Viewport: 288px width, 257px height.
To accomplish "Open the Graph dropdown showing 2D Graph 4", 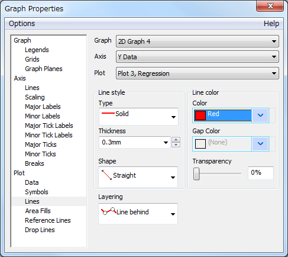I will coord(198,41).
